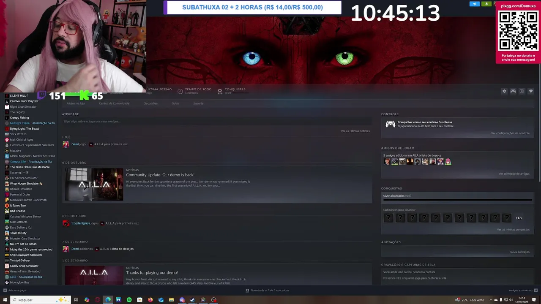Select 'Creepy Fishing' in library list
This screenshot has width=541, height=304.
[x=19, y=118]
